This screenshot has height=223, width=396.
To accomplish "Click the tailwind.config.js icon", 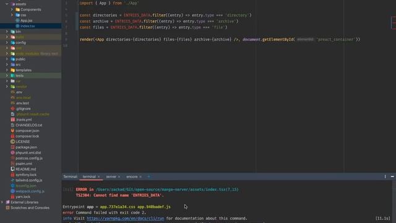I will [x=12, y=180].
